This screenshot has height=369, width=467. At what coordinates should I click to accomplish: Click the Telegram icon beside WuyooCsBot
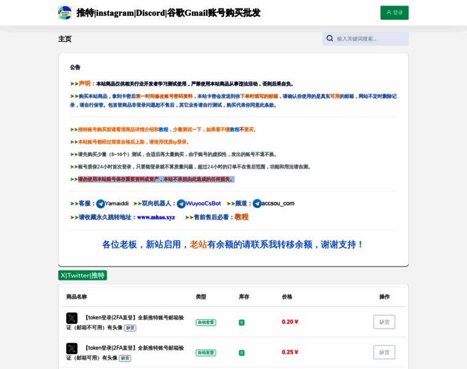(181, 204)
